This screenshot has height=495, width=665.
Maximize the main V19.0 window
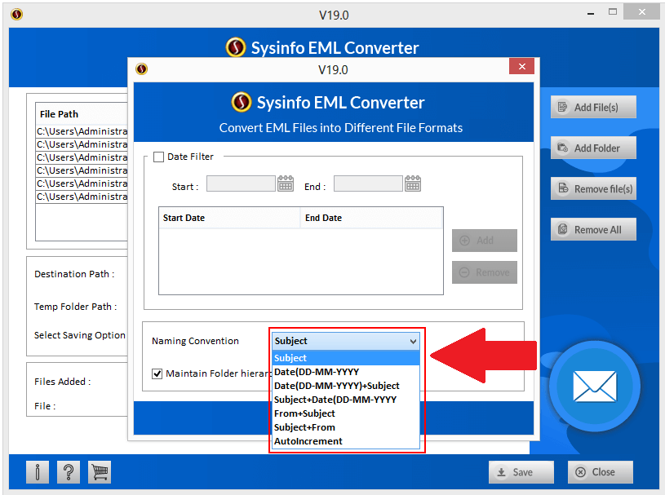tap(613, 12)
